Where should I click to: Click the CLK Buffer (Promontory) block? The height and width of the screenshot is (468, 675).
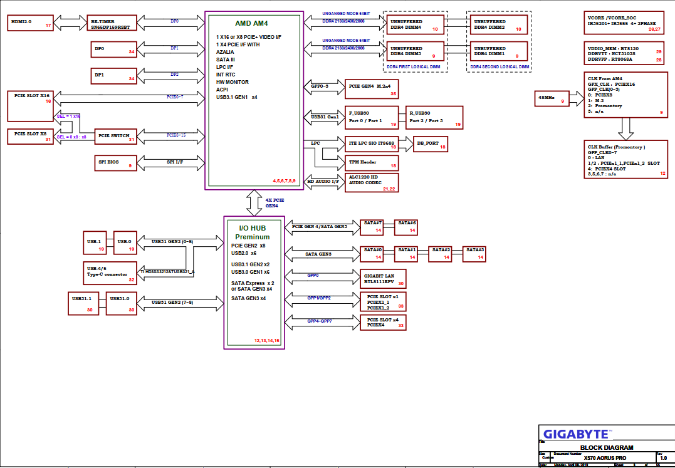point(625,159)
